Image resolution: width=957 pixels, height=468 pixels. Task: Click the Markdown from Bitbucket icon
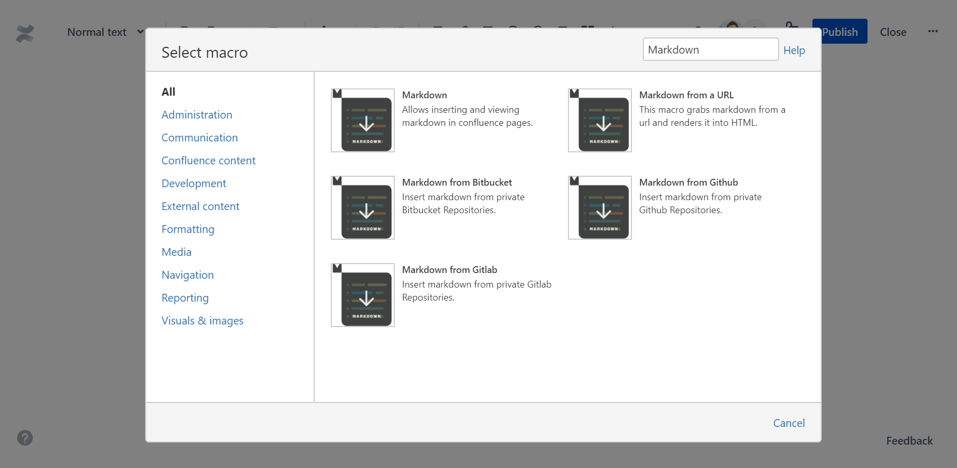click(x=363, y=207)
